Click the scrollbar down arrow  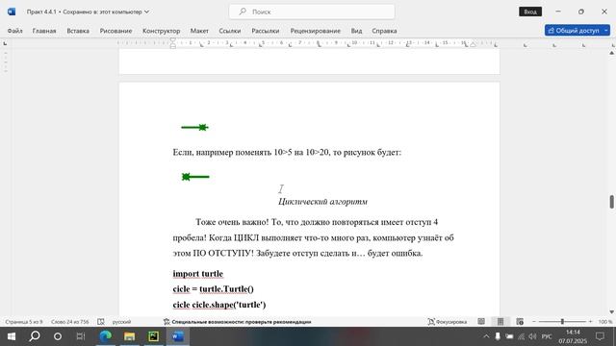pyautogui.click(x=612, y=311)
